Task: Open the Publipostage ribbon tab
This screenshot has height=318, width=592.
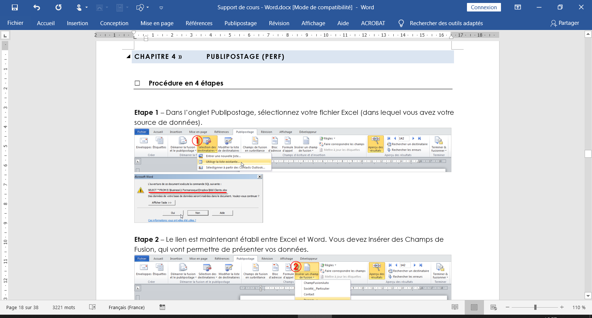Action: 240,23
